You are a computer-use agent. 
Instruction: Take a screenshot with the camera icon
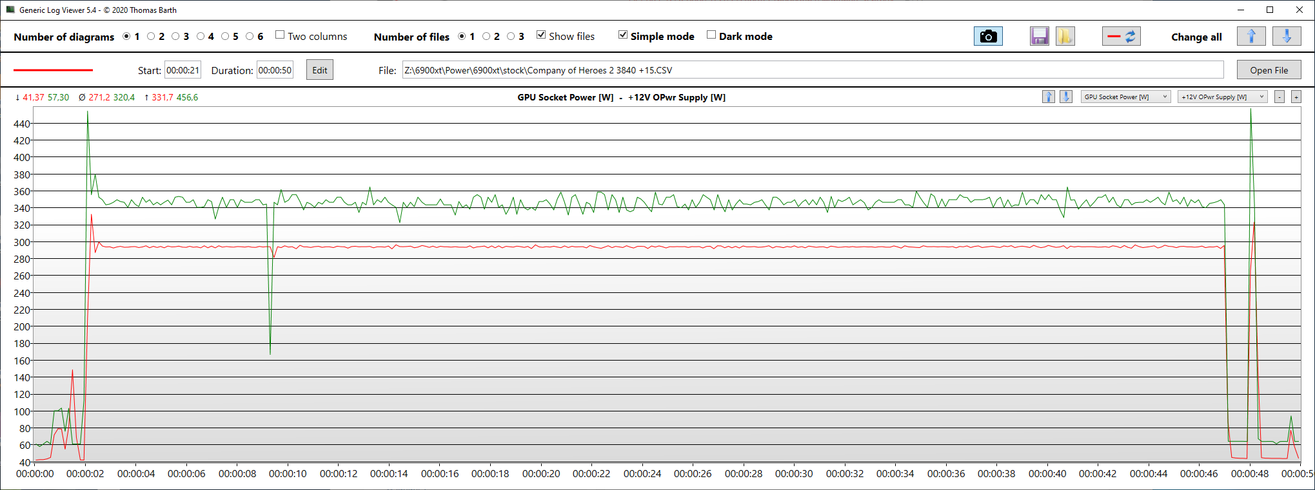pyautogui.click(x=988, y=37)
